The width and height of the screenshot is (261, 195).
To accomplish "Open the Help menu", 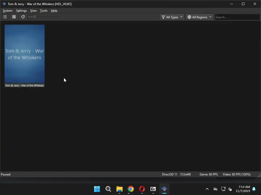I will pos(54,11).
